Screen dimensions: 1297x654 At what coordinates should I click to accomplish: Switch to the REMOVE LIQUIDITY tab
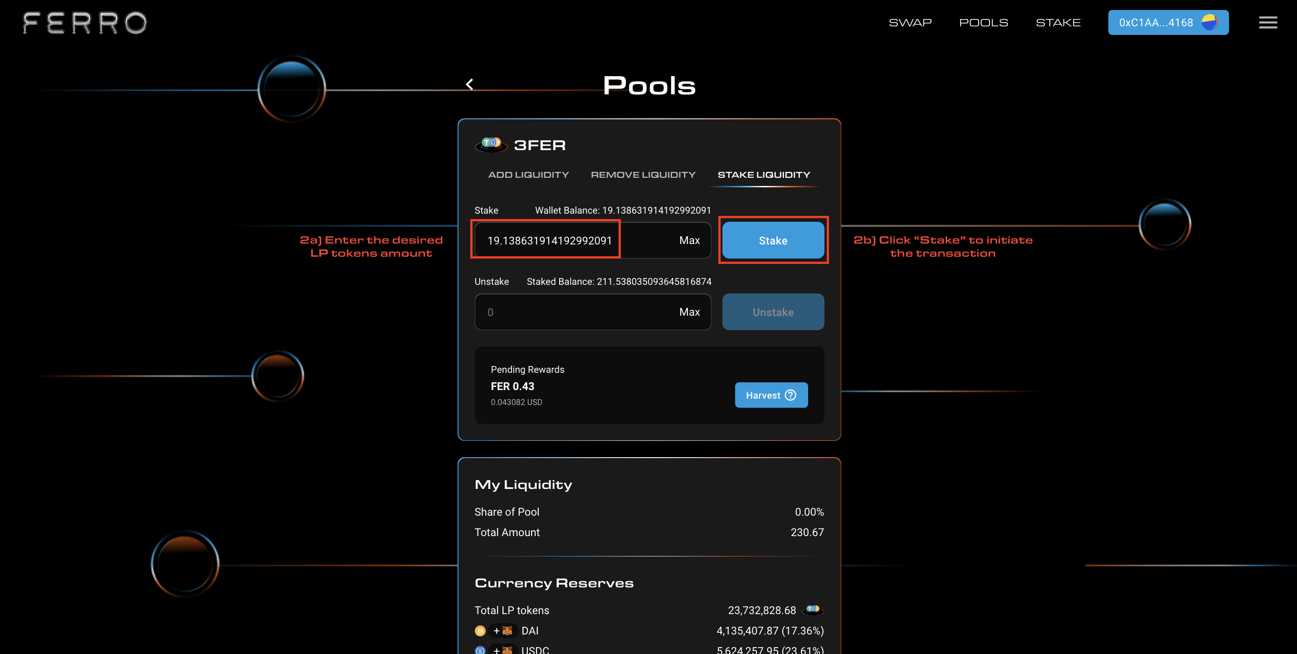(643, 175)
